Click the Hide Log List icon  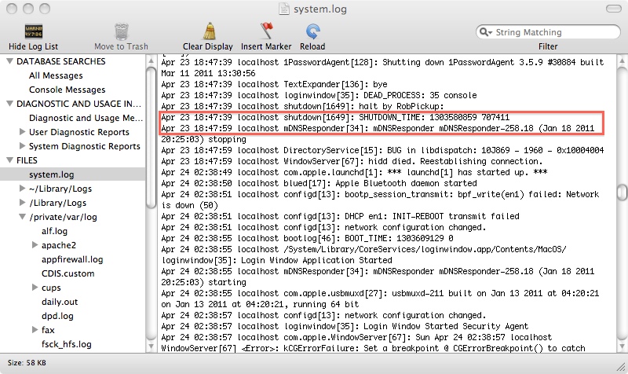(34, 31)
